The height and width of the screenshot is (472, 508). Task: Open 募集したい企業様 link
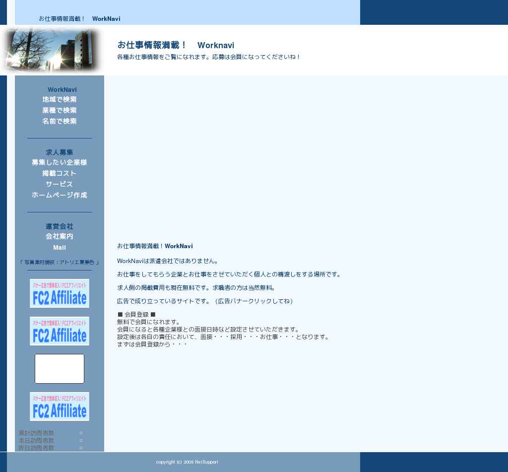60,163
